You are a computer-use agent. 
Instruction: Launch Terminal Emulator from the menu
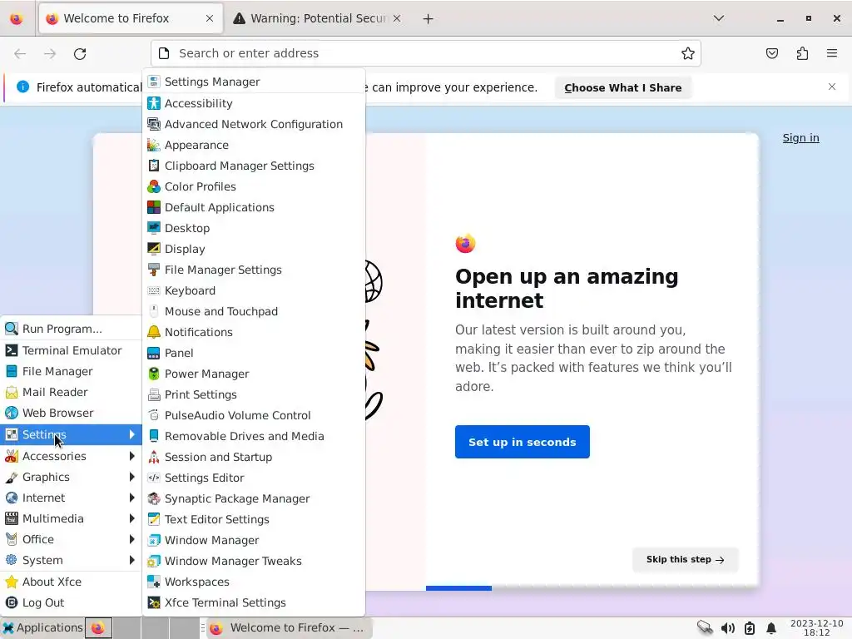tap(72, 350)
